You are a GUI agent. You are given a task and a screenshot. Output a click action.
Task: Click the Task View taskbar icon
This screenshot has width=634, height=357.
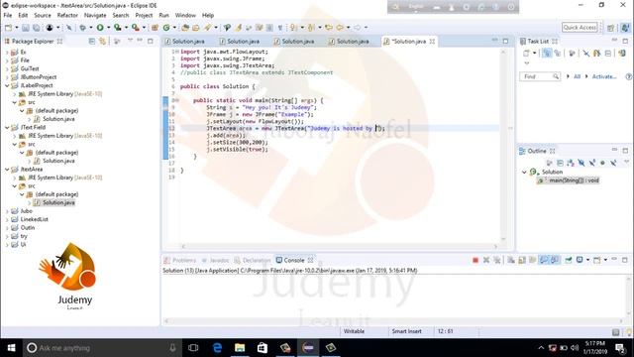[x=193, y=348]
